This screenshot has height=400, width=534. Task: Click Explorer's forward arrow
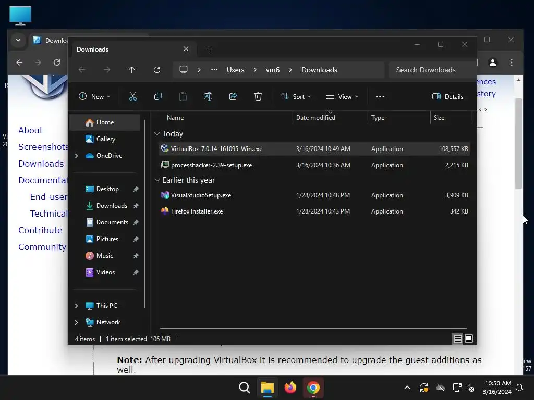[x=107, y=70]
